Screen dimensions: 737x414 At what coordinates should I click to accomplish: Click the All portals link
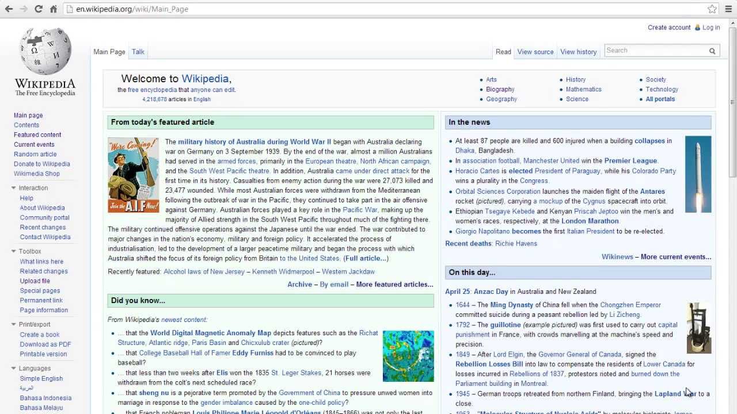[x=660, y=99]
